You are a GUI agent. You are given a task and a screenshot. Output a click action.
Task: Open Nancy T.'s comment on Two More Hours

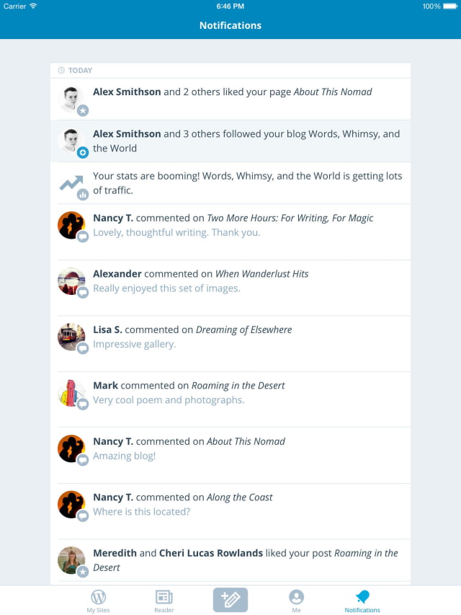coord(245,225)
